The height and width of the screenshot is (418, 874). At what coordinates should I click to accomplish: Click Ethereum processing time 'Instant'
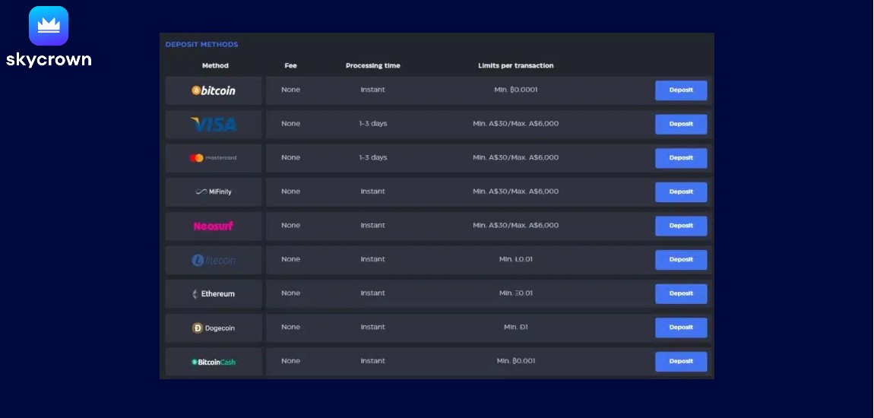click(373, 293)
